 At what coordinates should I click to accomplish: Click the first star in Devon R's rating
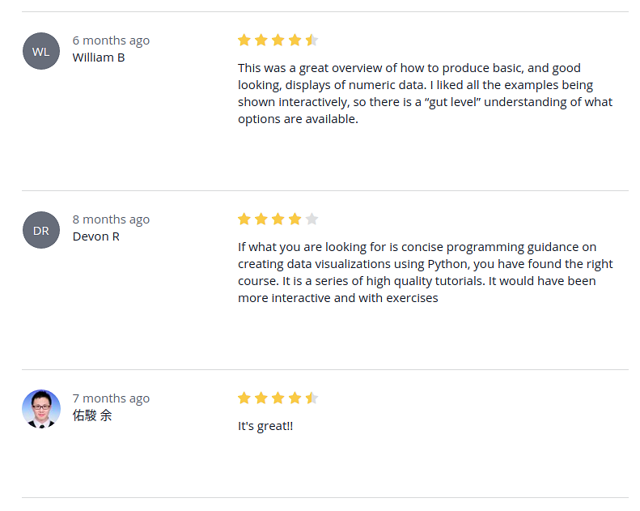tap(244, 219)
